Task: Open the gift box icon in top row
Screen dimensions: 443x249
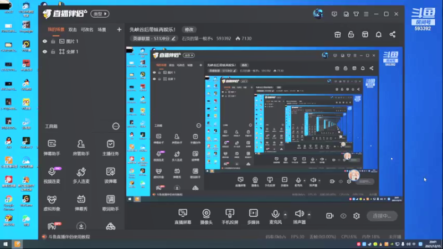Action: pyautogui.click(x=338, y=34)
